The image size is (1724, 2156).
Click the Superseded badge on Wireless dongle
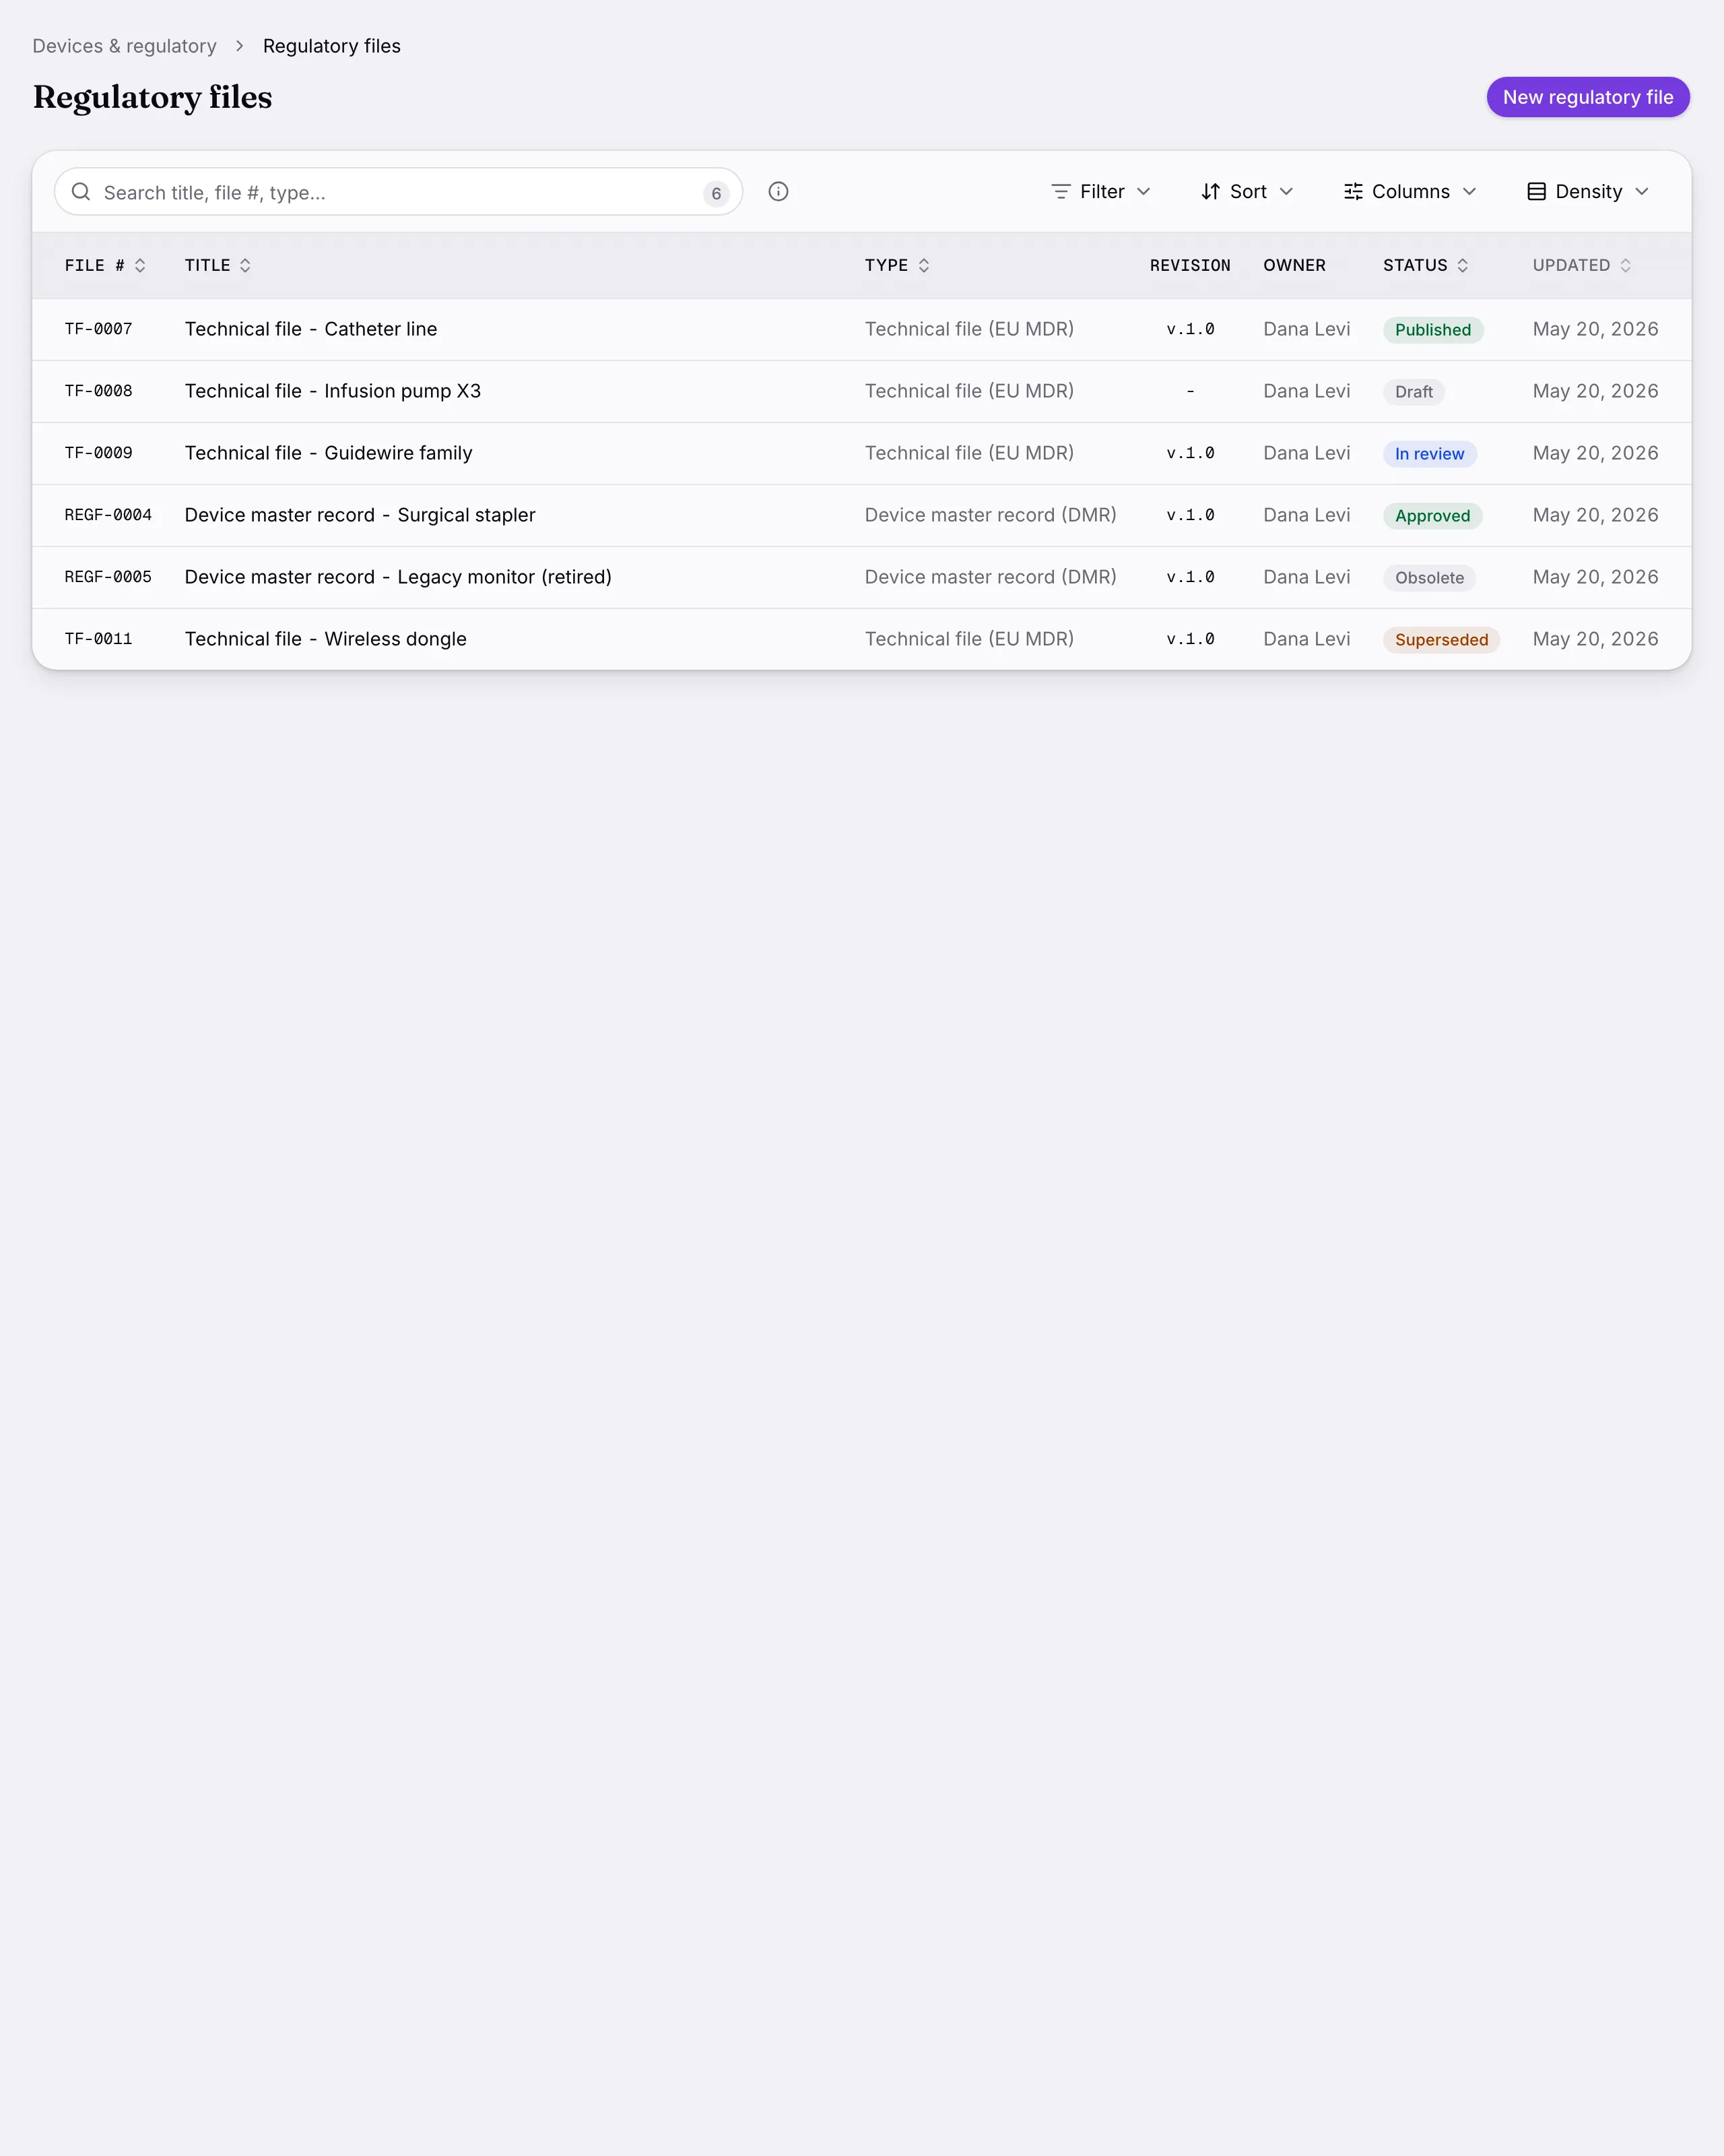tap(1441, 640)
